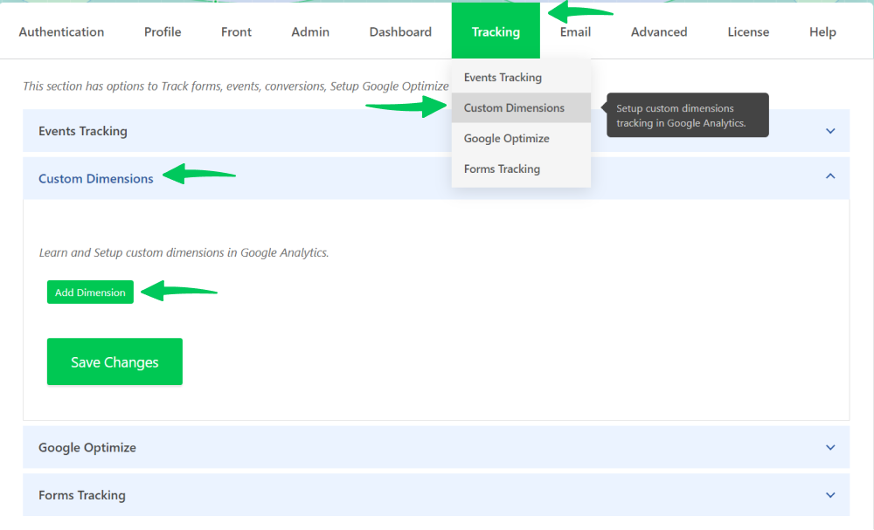874x530 pixels.
Task: Click the Add Dimension button
Action: (x=90, y=293)
